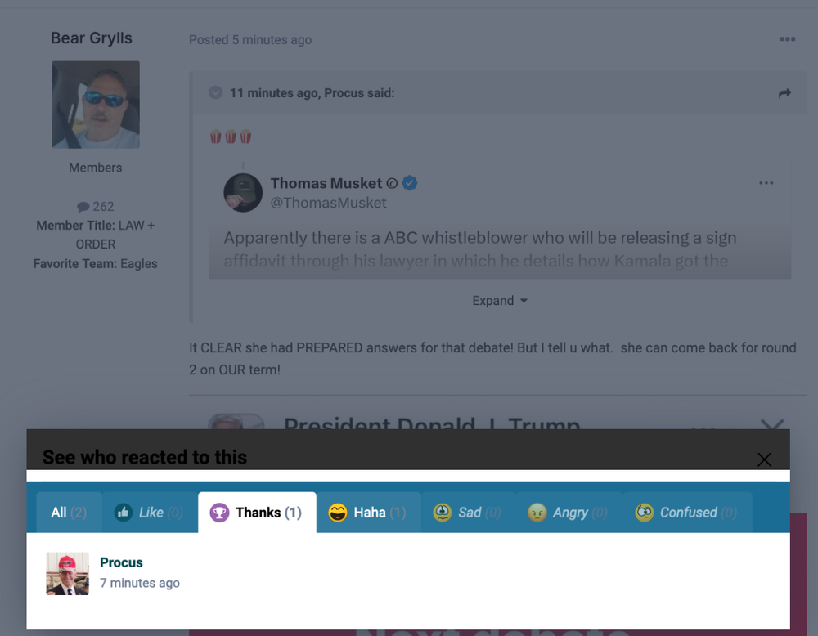Click the share arrow on the quoted post
The width and height of the screenshot is (818, 636).
[784, 93]
